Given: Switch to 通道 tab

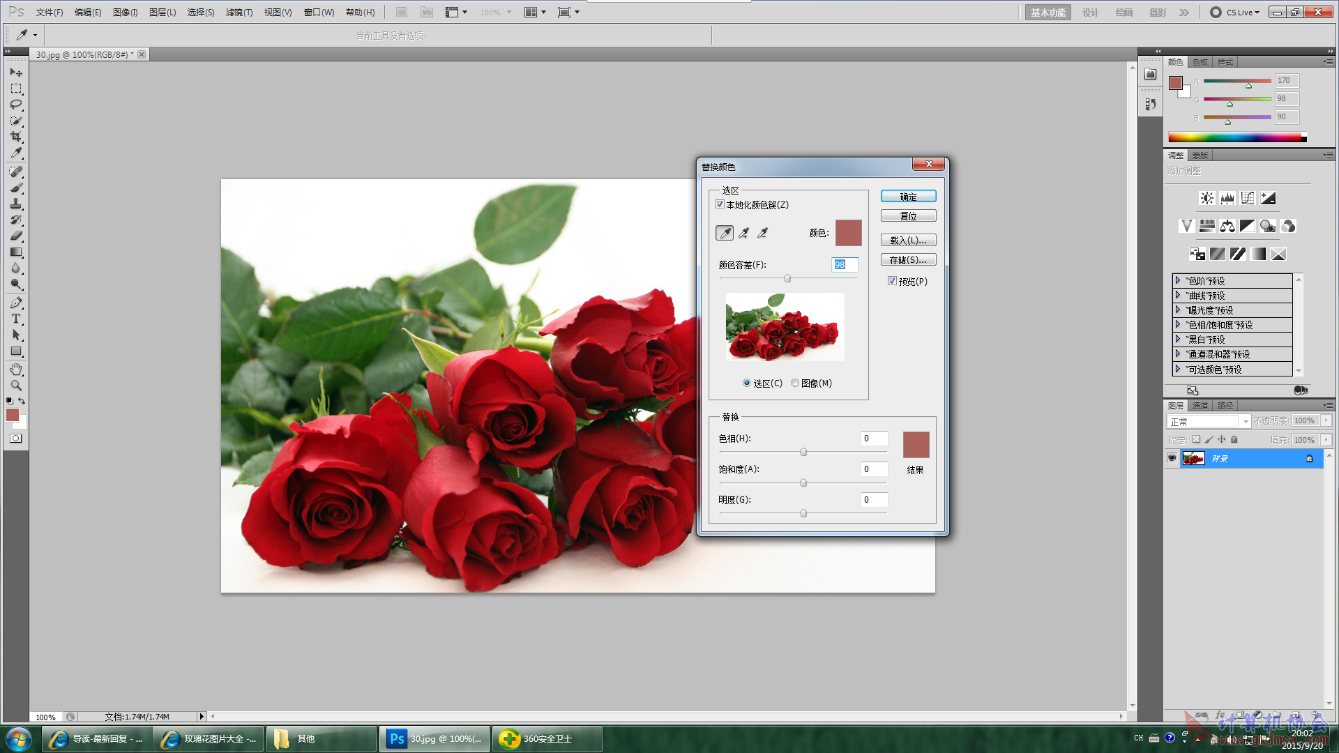Looking at the screenshot, I should pyautogui.click(x=1200, y=405).
